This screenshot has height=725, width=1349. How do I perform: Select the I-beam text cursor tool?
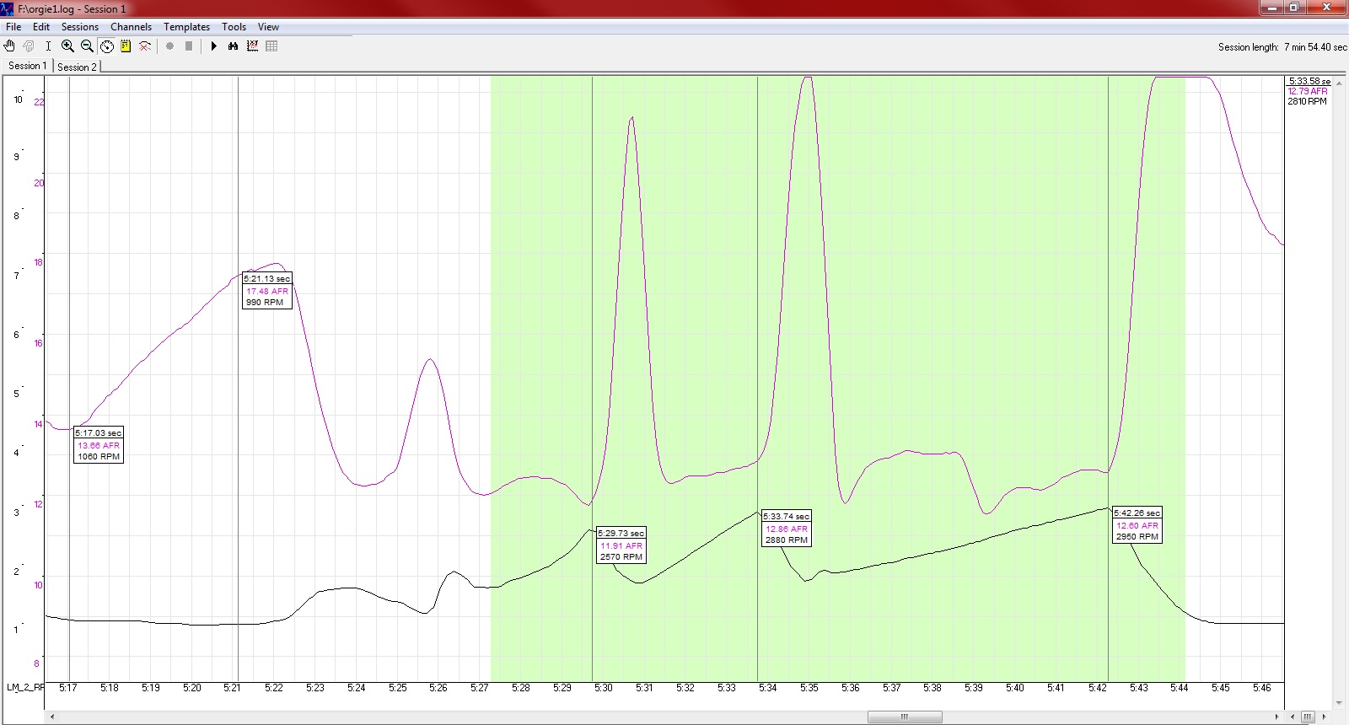(x=48, y=46)
